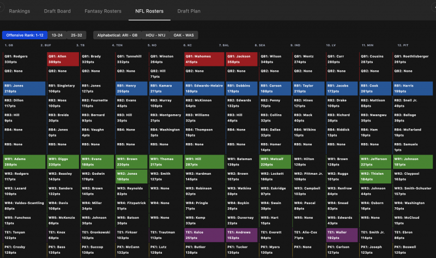The width and height of the screenshot is (436, 258).
Task: Select RB1: Kamara 211pts card
Action: [x=166, y=89]
